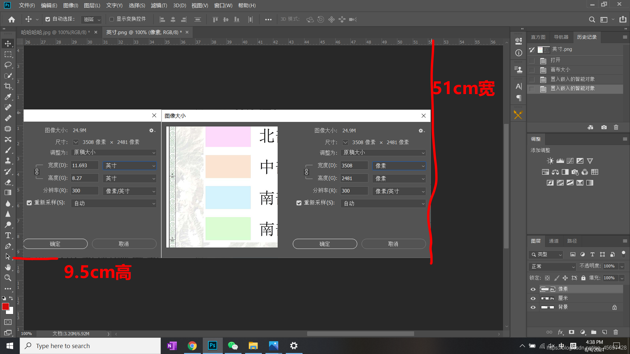
Task: Toggle the 自动选择 checkbox
Action: pyautogui.click(x=48, y=19)
